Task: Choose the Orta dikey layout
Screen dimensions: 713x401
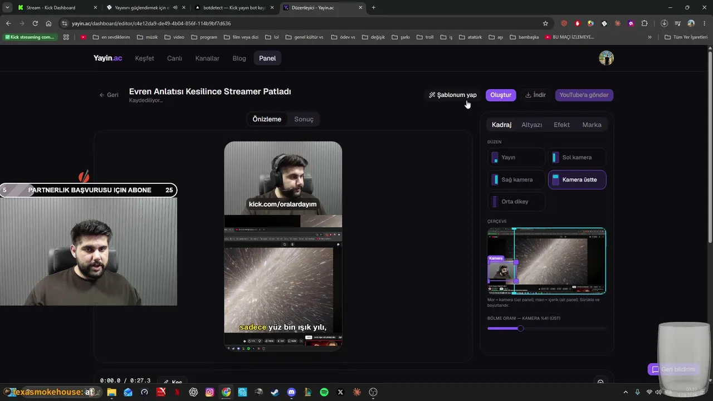Action: coord(516,202)
